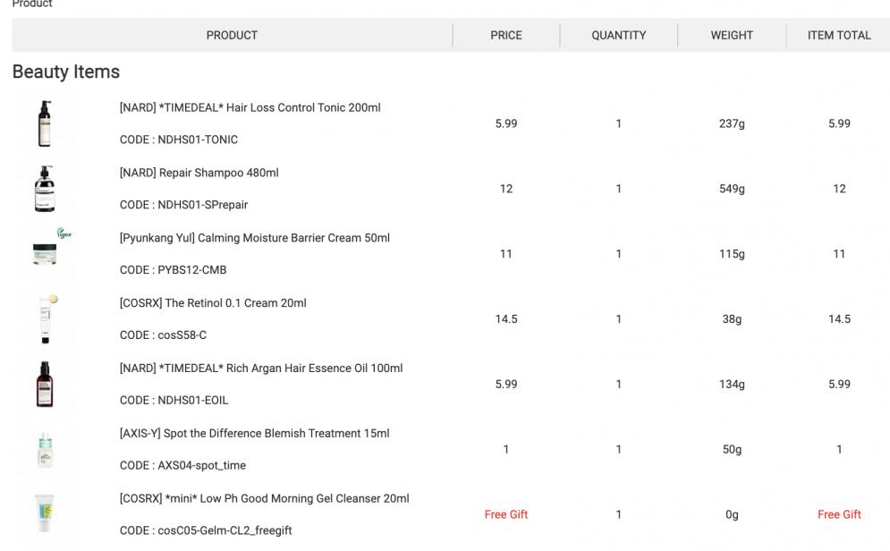Open the Hair Loss Control Tonic 200ml link
The width and height of the screenshot is (890, 551).
point(250,107)
